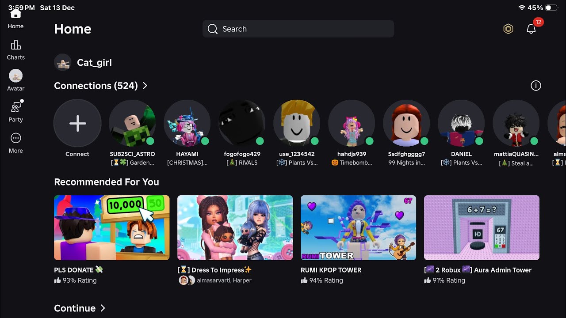
Task: Open mattiaQUASIN's avatar
Action: [516, 123]
